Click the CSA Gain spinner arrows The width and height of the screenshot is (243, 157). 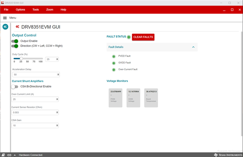pos(57,125)
